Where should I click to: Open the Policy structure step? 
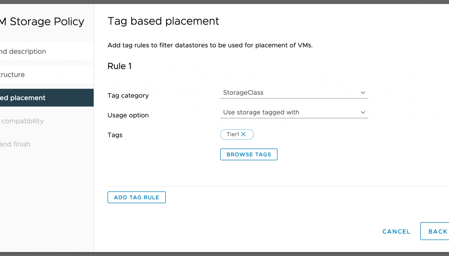tap(13, 75)
